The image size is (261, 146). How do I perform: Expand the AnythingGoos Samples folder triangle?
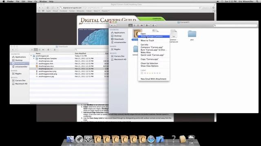coord(34,58)
